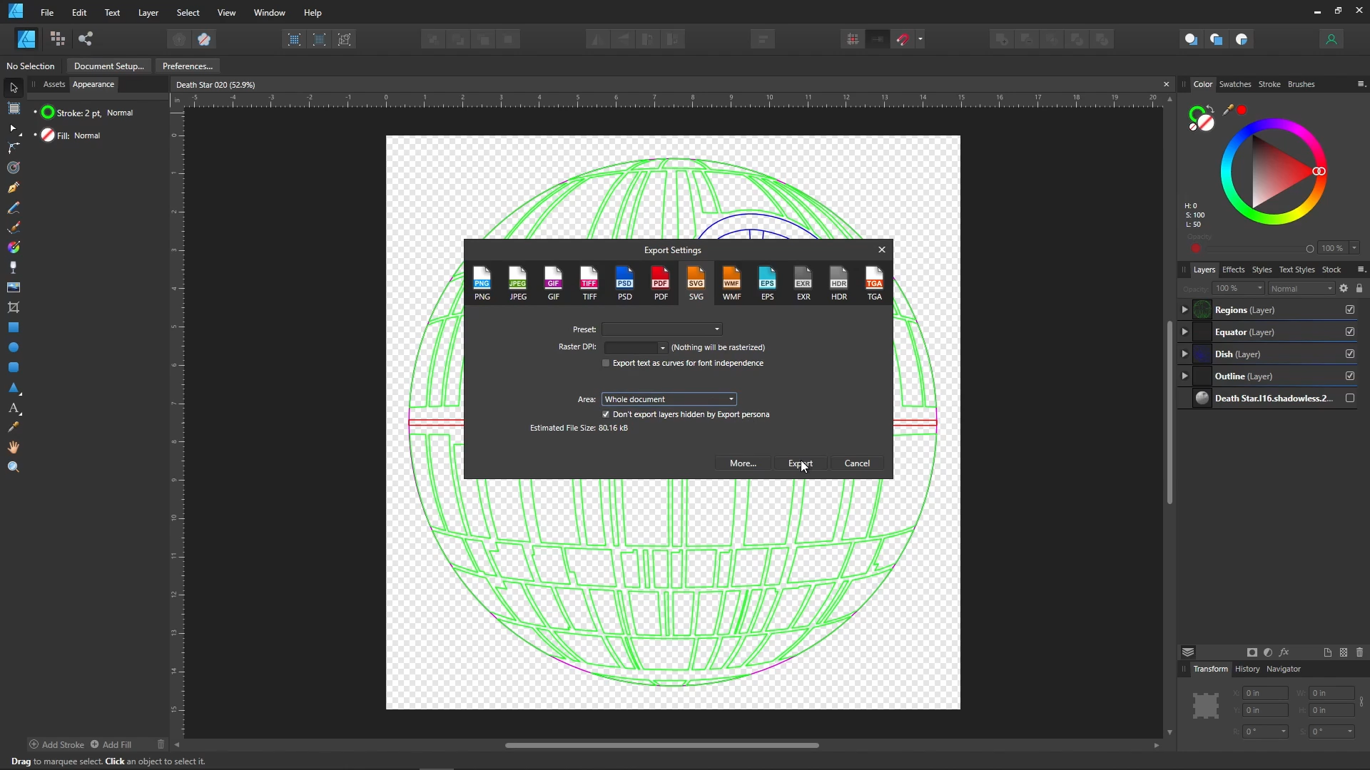Open the Area Whole document dropdown
Image resolution: width=1370 pixels, height=770 pixels.
pos(669,399)
